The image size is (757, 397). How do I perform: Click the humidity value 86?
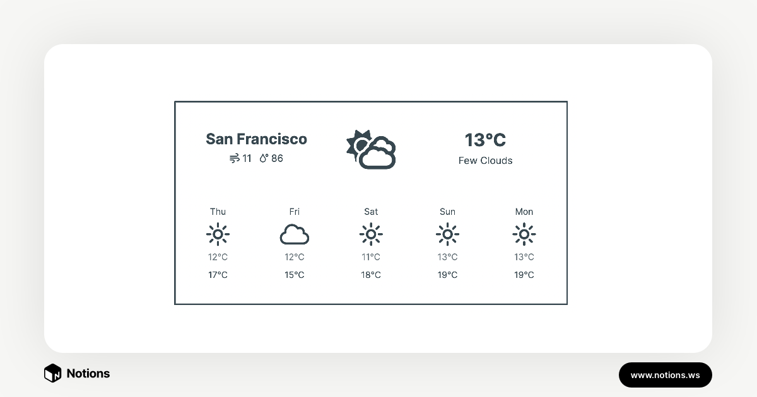pyautogui.click(x=277, y=158)
